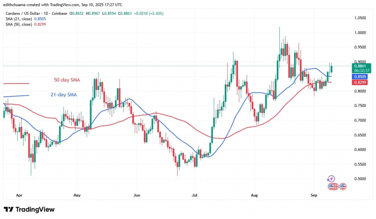Select the blue line beside 21-day SMA label

point(16,96)
